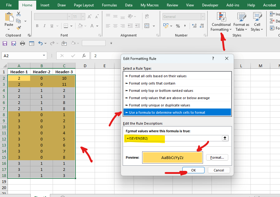Open the number format General dropdown
280x197 pixels.
203,17
